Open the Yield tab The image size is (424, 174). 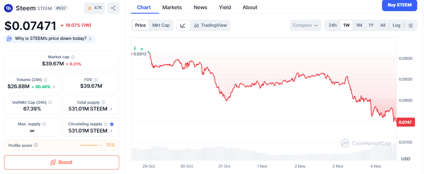(225, 7)
